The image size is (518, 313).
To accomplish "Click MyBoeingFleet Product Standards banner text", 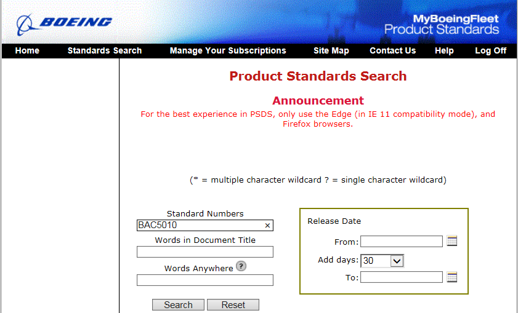I will tap(442, 25).
